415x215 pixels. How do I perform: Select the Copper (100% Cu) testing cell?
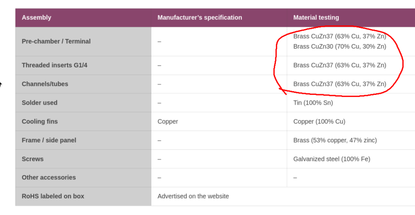(x=319, y=121)
